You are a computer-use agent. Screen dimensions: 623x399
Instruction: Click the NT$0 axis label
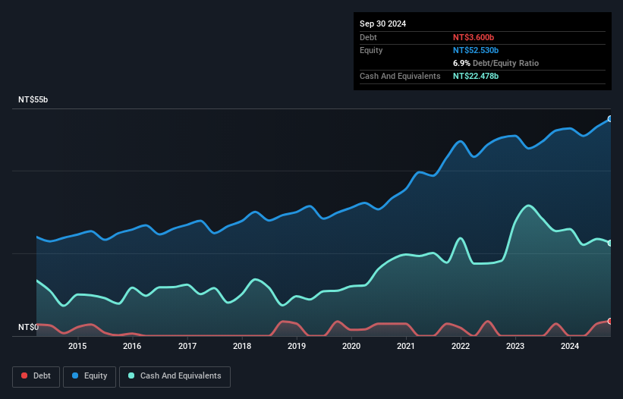[29, 327]
